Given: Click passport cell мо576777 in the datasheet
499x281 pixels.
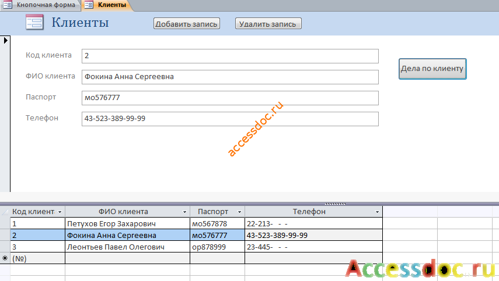Looking at the screenshot, I should click(x=217, y=235).
